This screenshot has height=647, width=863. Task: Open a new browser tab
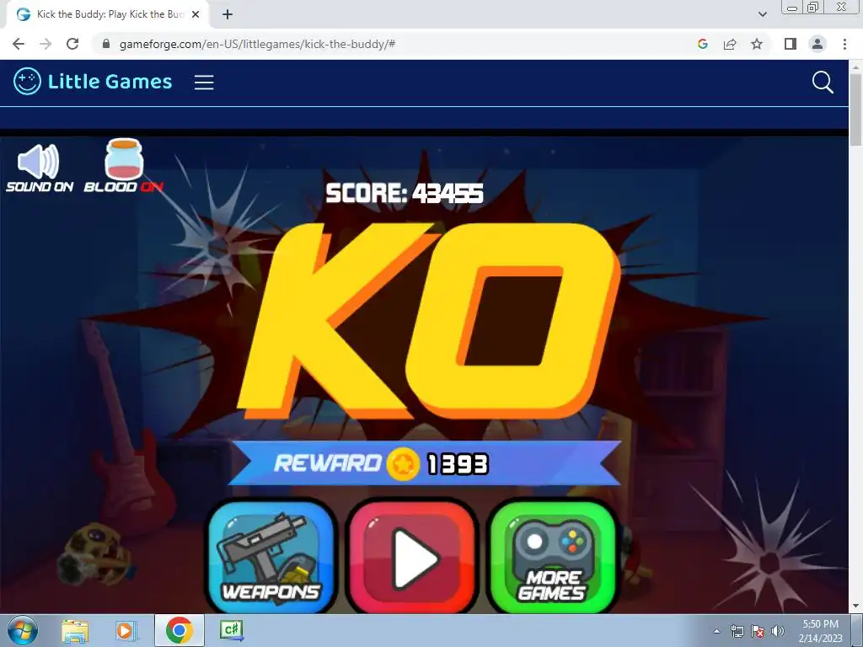coord(228,15)
